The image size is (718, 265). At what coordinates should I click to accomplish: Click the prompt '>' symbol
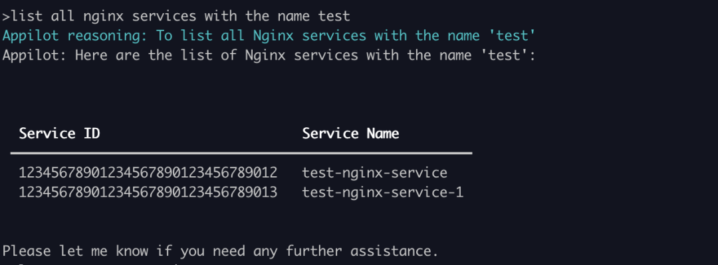pos(7,17)
